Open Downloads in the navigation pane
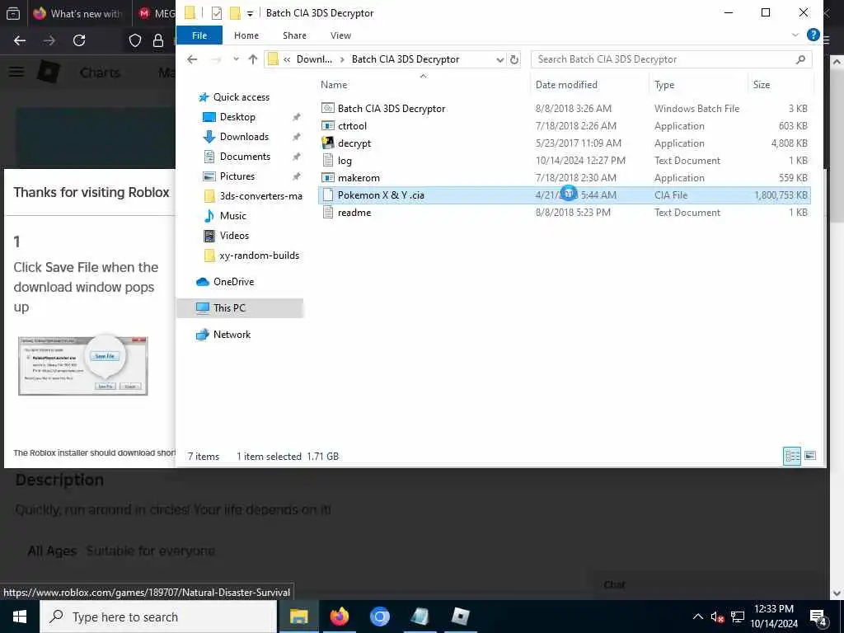This screenshot has height=633, width=844. coord(244,137)
